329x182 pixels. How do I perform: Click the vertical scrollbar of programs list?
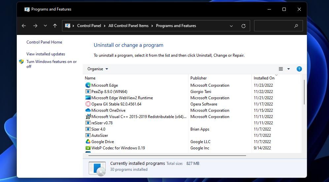tap(304, 92)
